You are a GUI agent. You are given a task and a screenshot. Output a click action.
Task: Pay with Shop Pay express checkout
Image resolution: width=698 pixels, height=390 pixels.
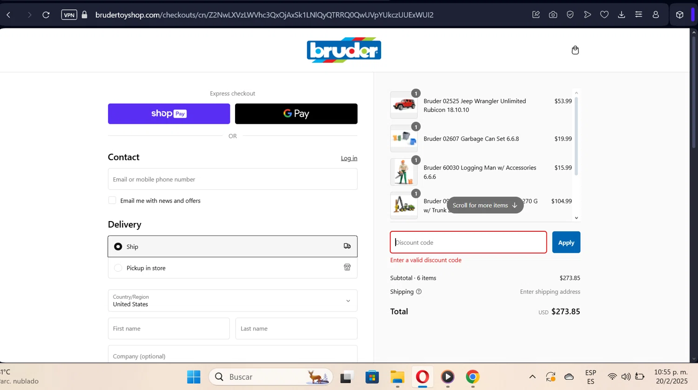(x=169, y=114)
